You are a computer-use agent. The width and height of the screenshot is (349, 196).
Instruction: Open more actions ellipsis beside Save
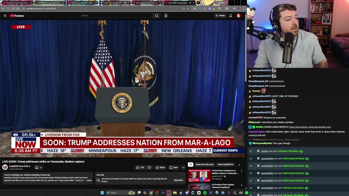coord(183,167)
